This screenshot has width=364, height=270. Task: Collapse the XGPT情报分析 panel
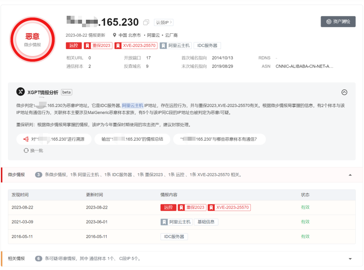[344, 92]
